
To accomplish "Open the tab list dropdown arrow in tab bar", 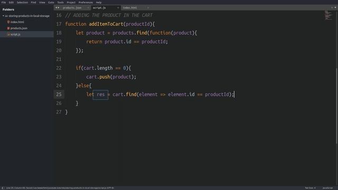I will 335,7.
